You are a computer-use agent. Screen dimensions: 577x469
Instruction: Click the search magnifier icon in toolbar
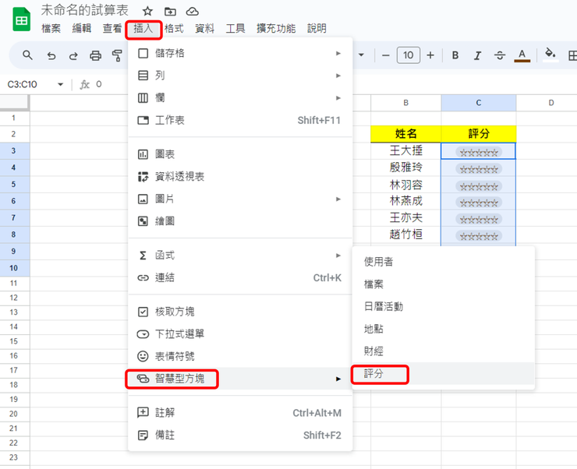tap(27, 55)
